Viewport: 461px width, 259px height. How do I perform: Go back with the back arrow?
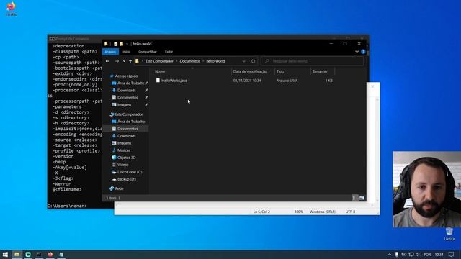[x=107, y=61]
